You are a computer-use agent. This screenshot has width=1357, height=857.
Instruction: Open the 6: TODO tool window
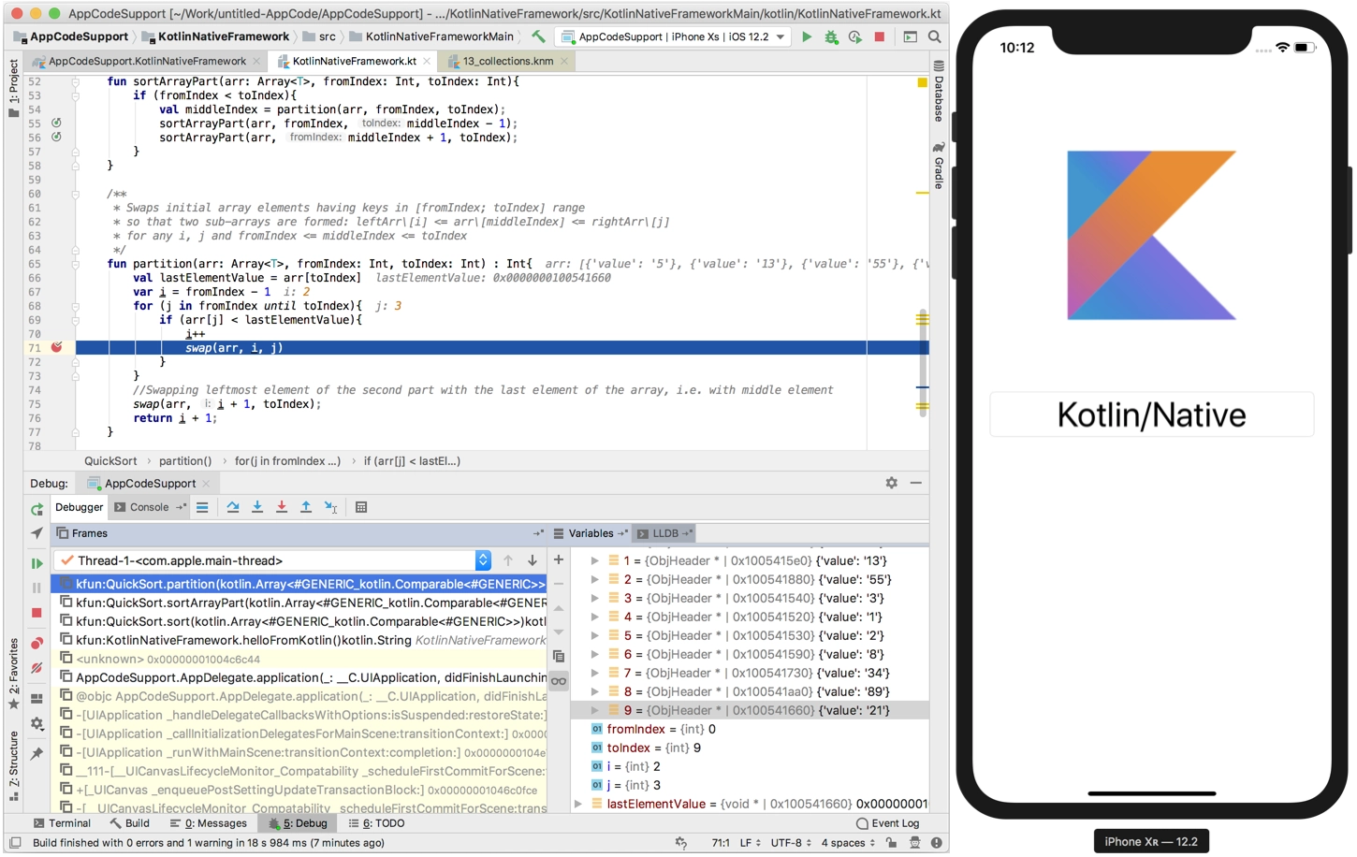(x=376, y=823)
